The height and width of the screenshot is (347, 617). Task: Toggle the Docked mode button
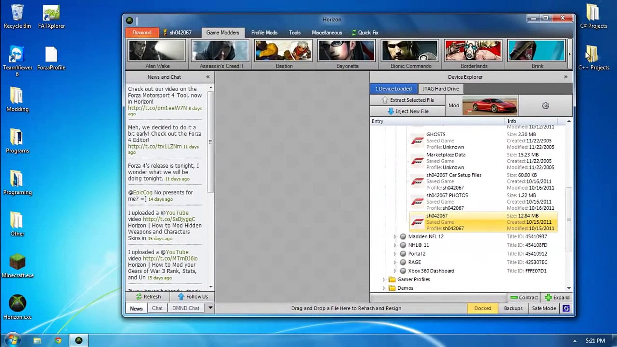point(483,308)
